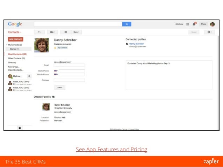Viewport: 223px width, 167px height.
Task: Click the page vertical scrollbar
Action: tap(218, 82)
